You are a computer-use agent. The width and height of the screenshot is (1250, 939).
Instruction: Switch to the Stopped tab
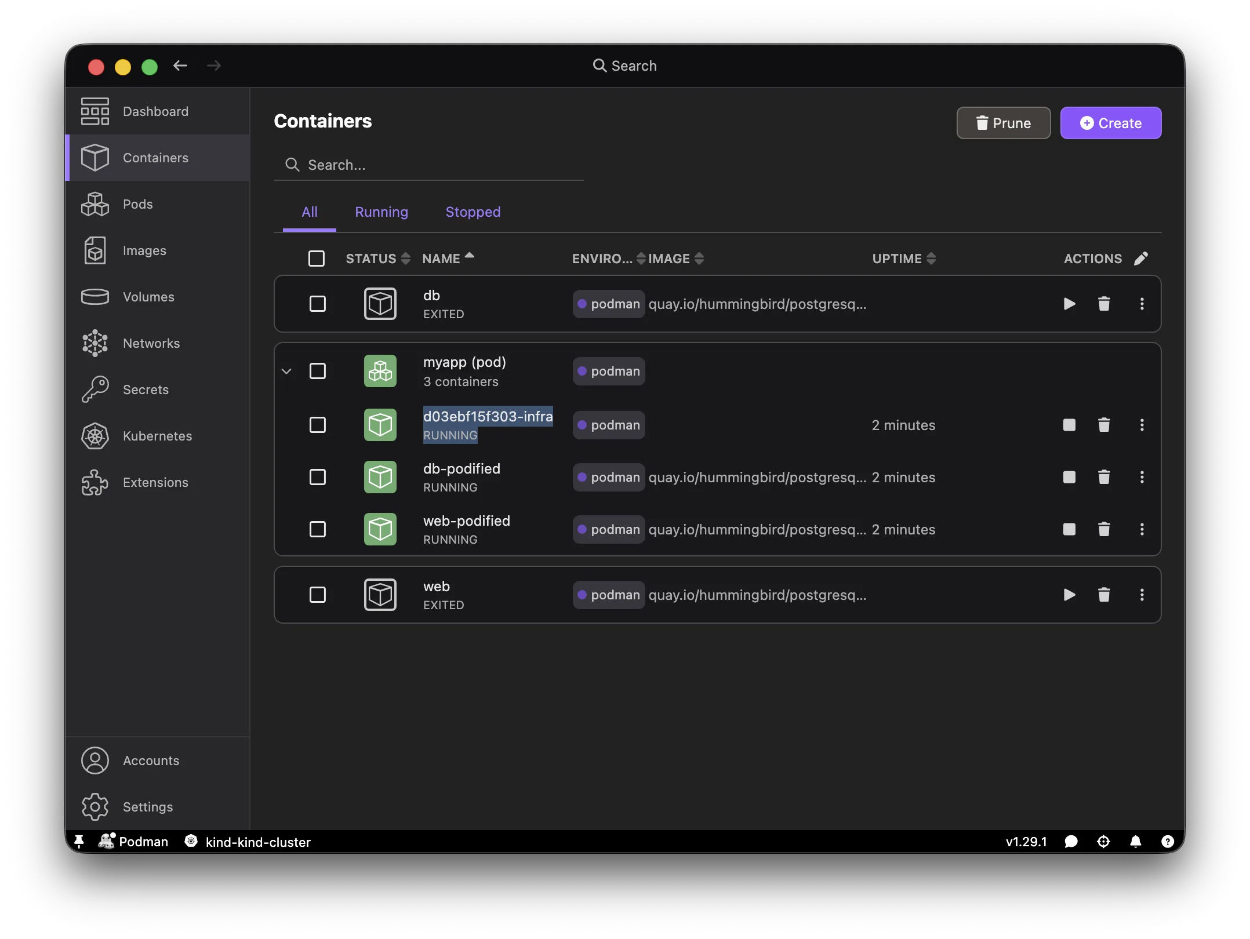(x=473, y=212)
